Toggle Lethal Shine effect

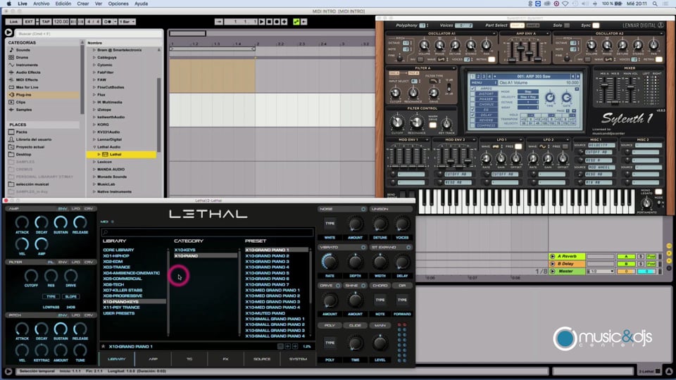363,285
